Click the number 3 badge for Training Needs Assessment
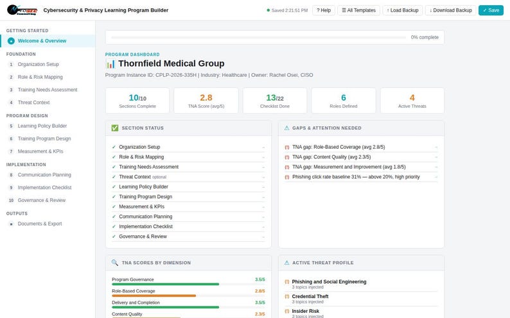 [11, 90]
